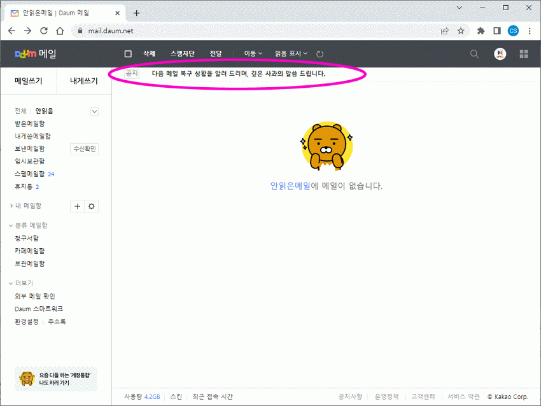Open 임시보관함 folder
This screenshot has height=406, width=541.
click(x=30, y=161)
